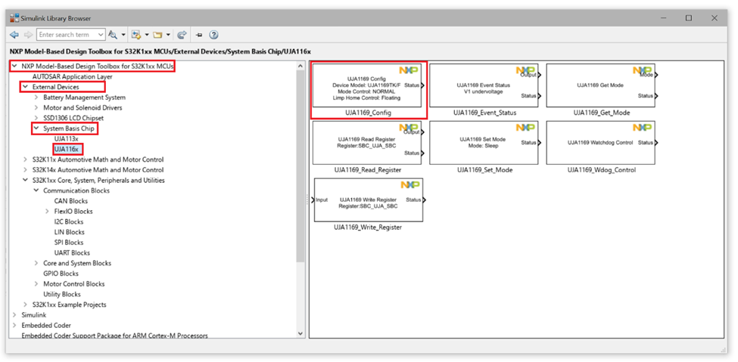Click the search magnifier icon
This screenshot has height=362, width=738.
click(113, 35)
